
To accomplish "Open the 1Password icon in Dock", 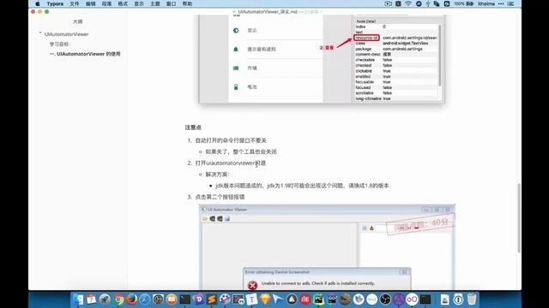I will 458,299.
